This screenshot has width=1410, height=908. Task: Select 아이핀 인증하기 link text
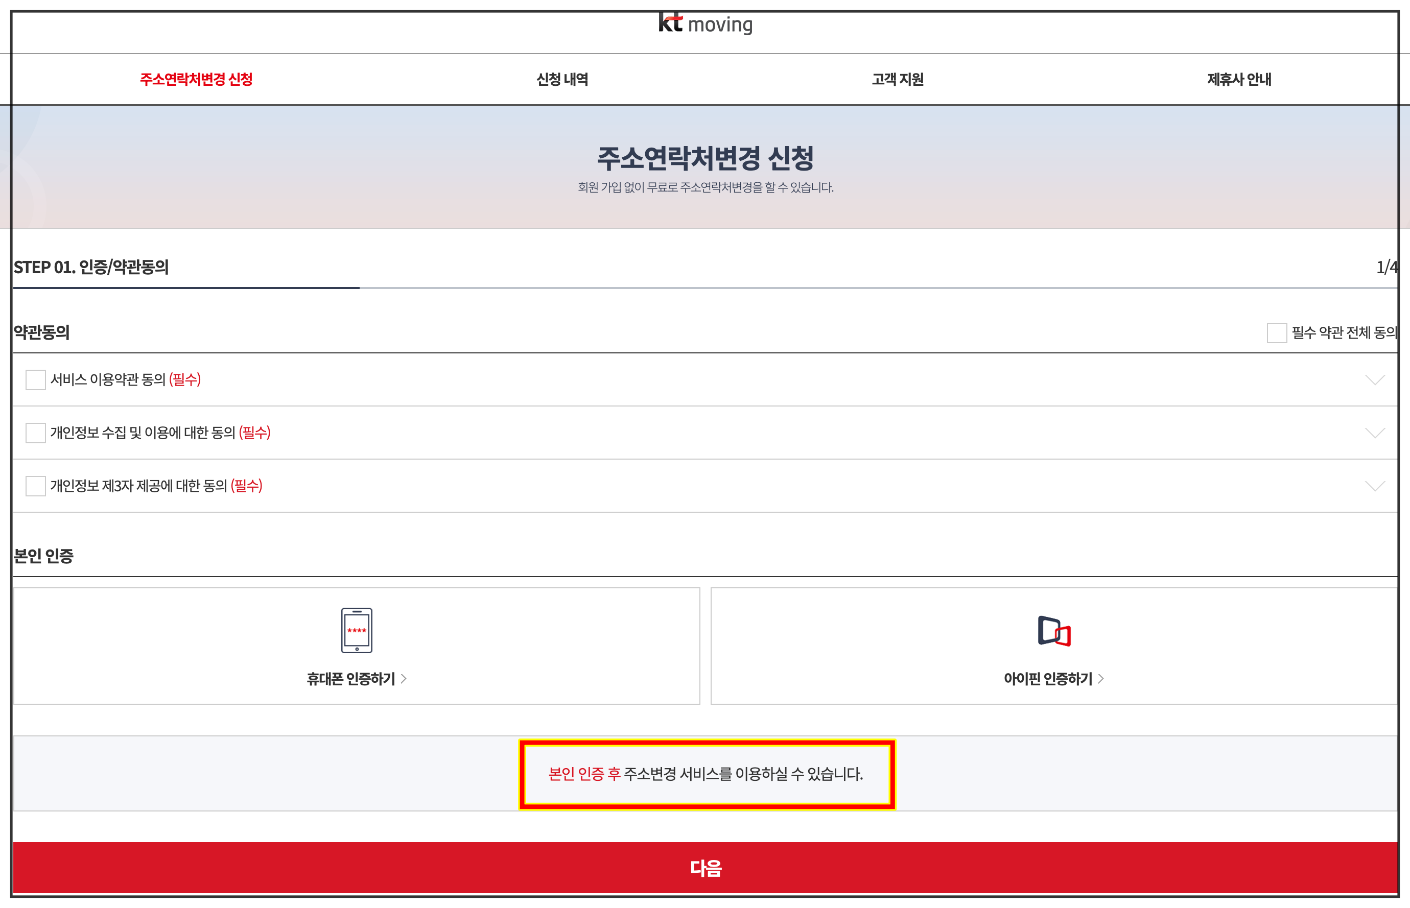(x=1048, y=679)
